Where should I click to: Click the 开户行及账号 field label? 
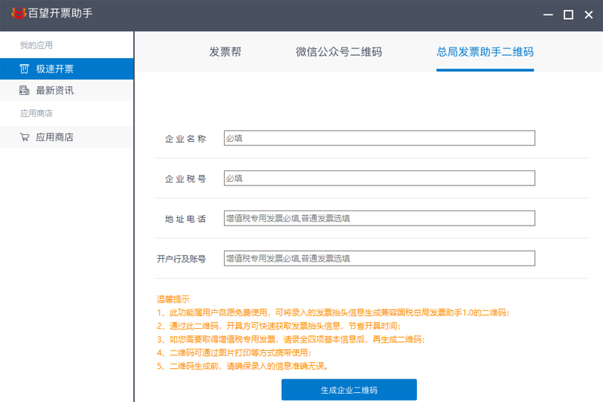pyautogui.click(x=181, y=259)
